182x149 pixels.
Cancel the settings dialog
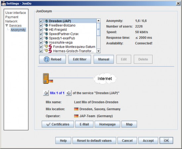pyautogui.click(x=127, y=140)
